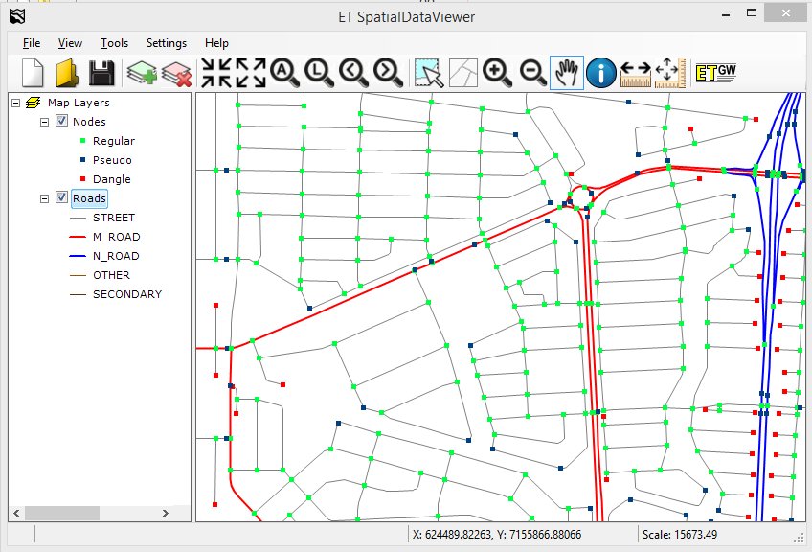Viewport: 812px width, 552px height.
Task: Collapse the Map Layers tree root
Action: (15, 103)
